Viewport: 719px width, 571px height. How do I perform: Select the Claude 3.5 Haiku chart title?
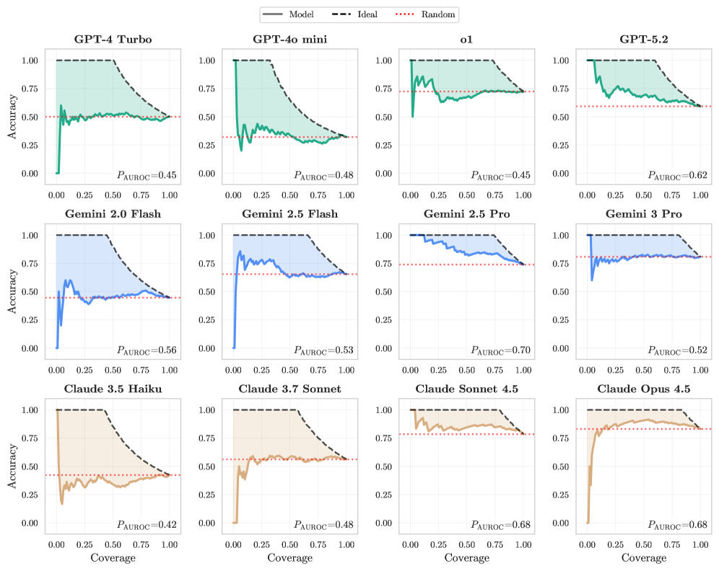113,389
